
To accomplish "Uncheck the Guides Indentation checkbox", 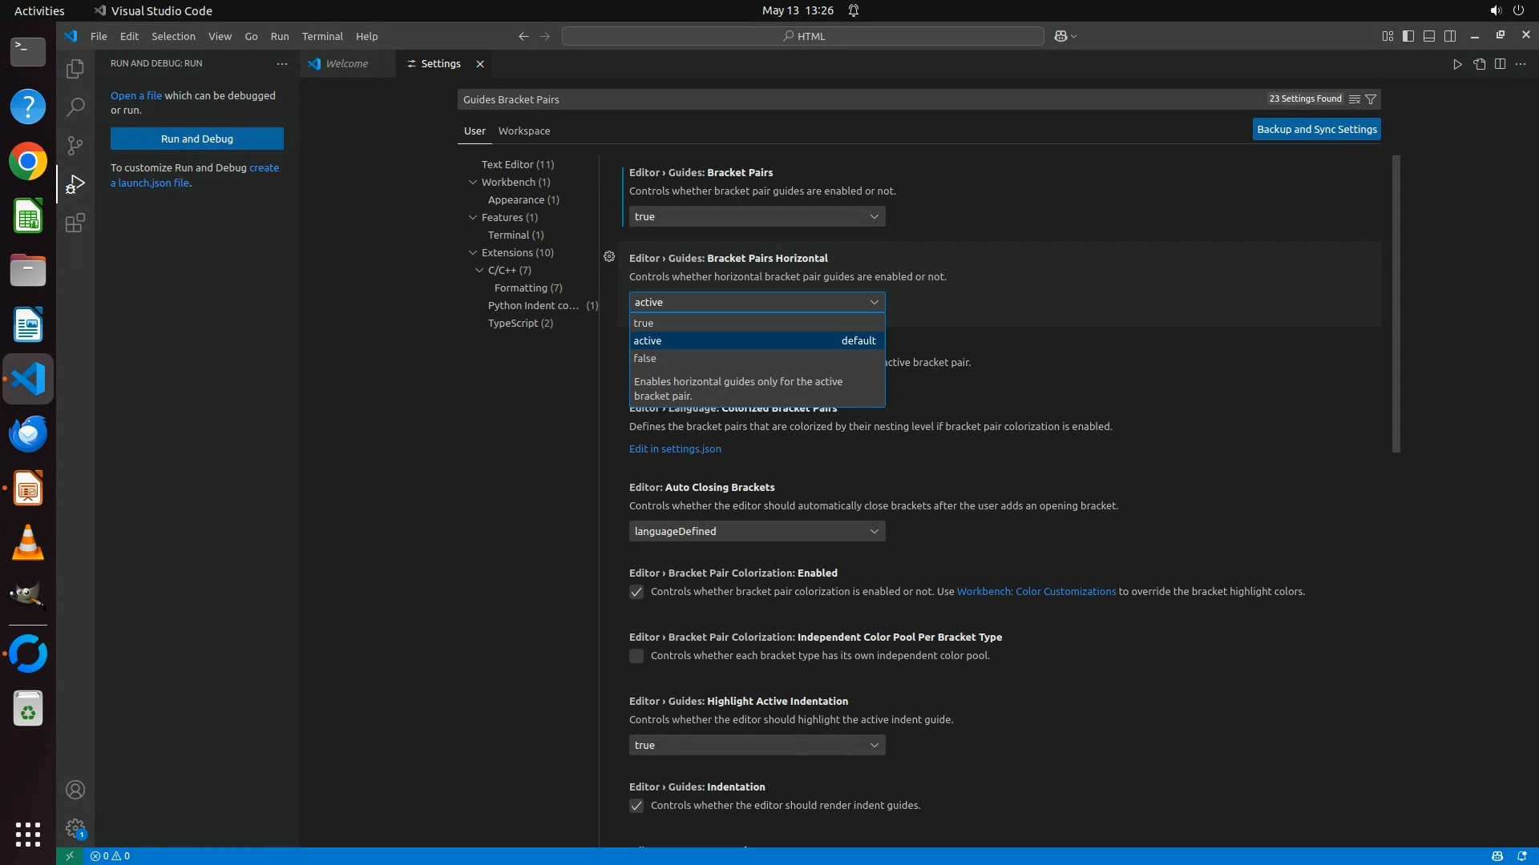I will (636, 806).
